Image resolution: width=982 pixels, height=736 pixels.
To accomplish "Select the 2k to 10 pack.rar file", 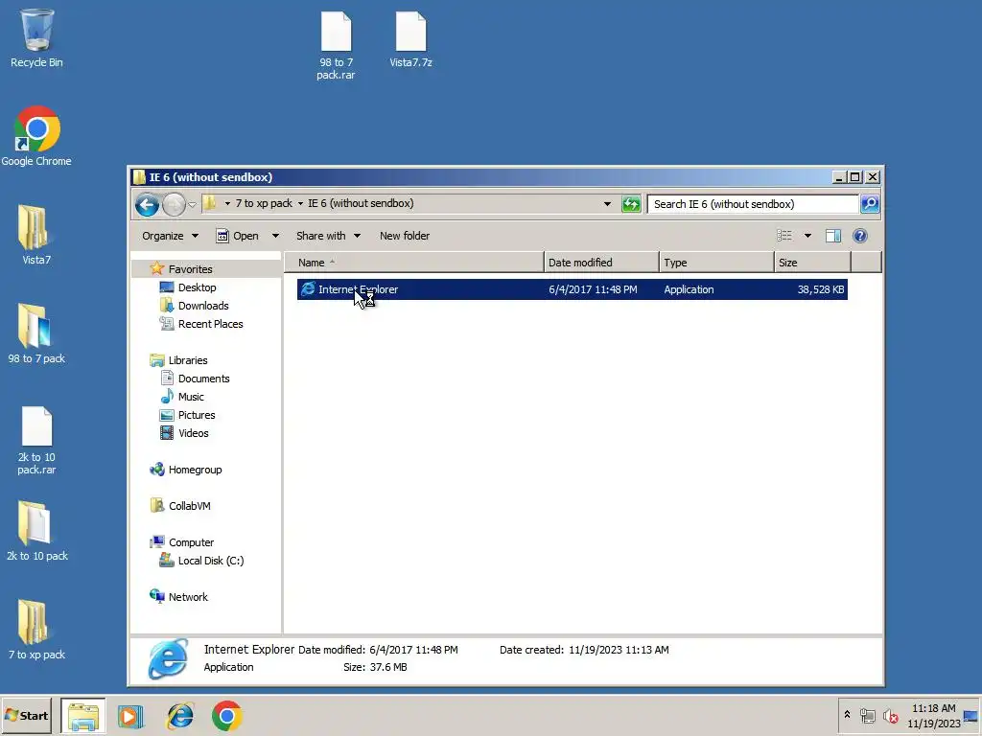I will (x=36, y=441).
